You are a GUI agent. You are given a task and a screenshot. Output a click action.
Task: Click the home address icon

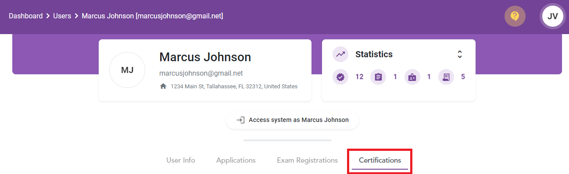163,87
